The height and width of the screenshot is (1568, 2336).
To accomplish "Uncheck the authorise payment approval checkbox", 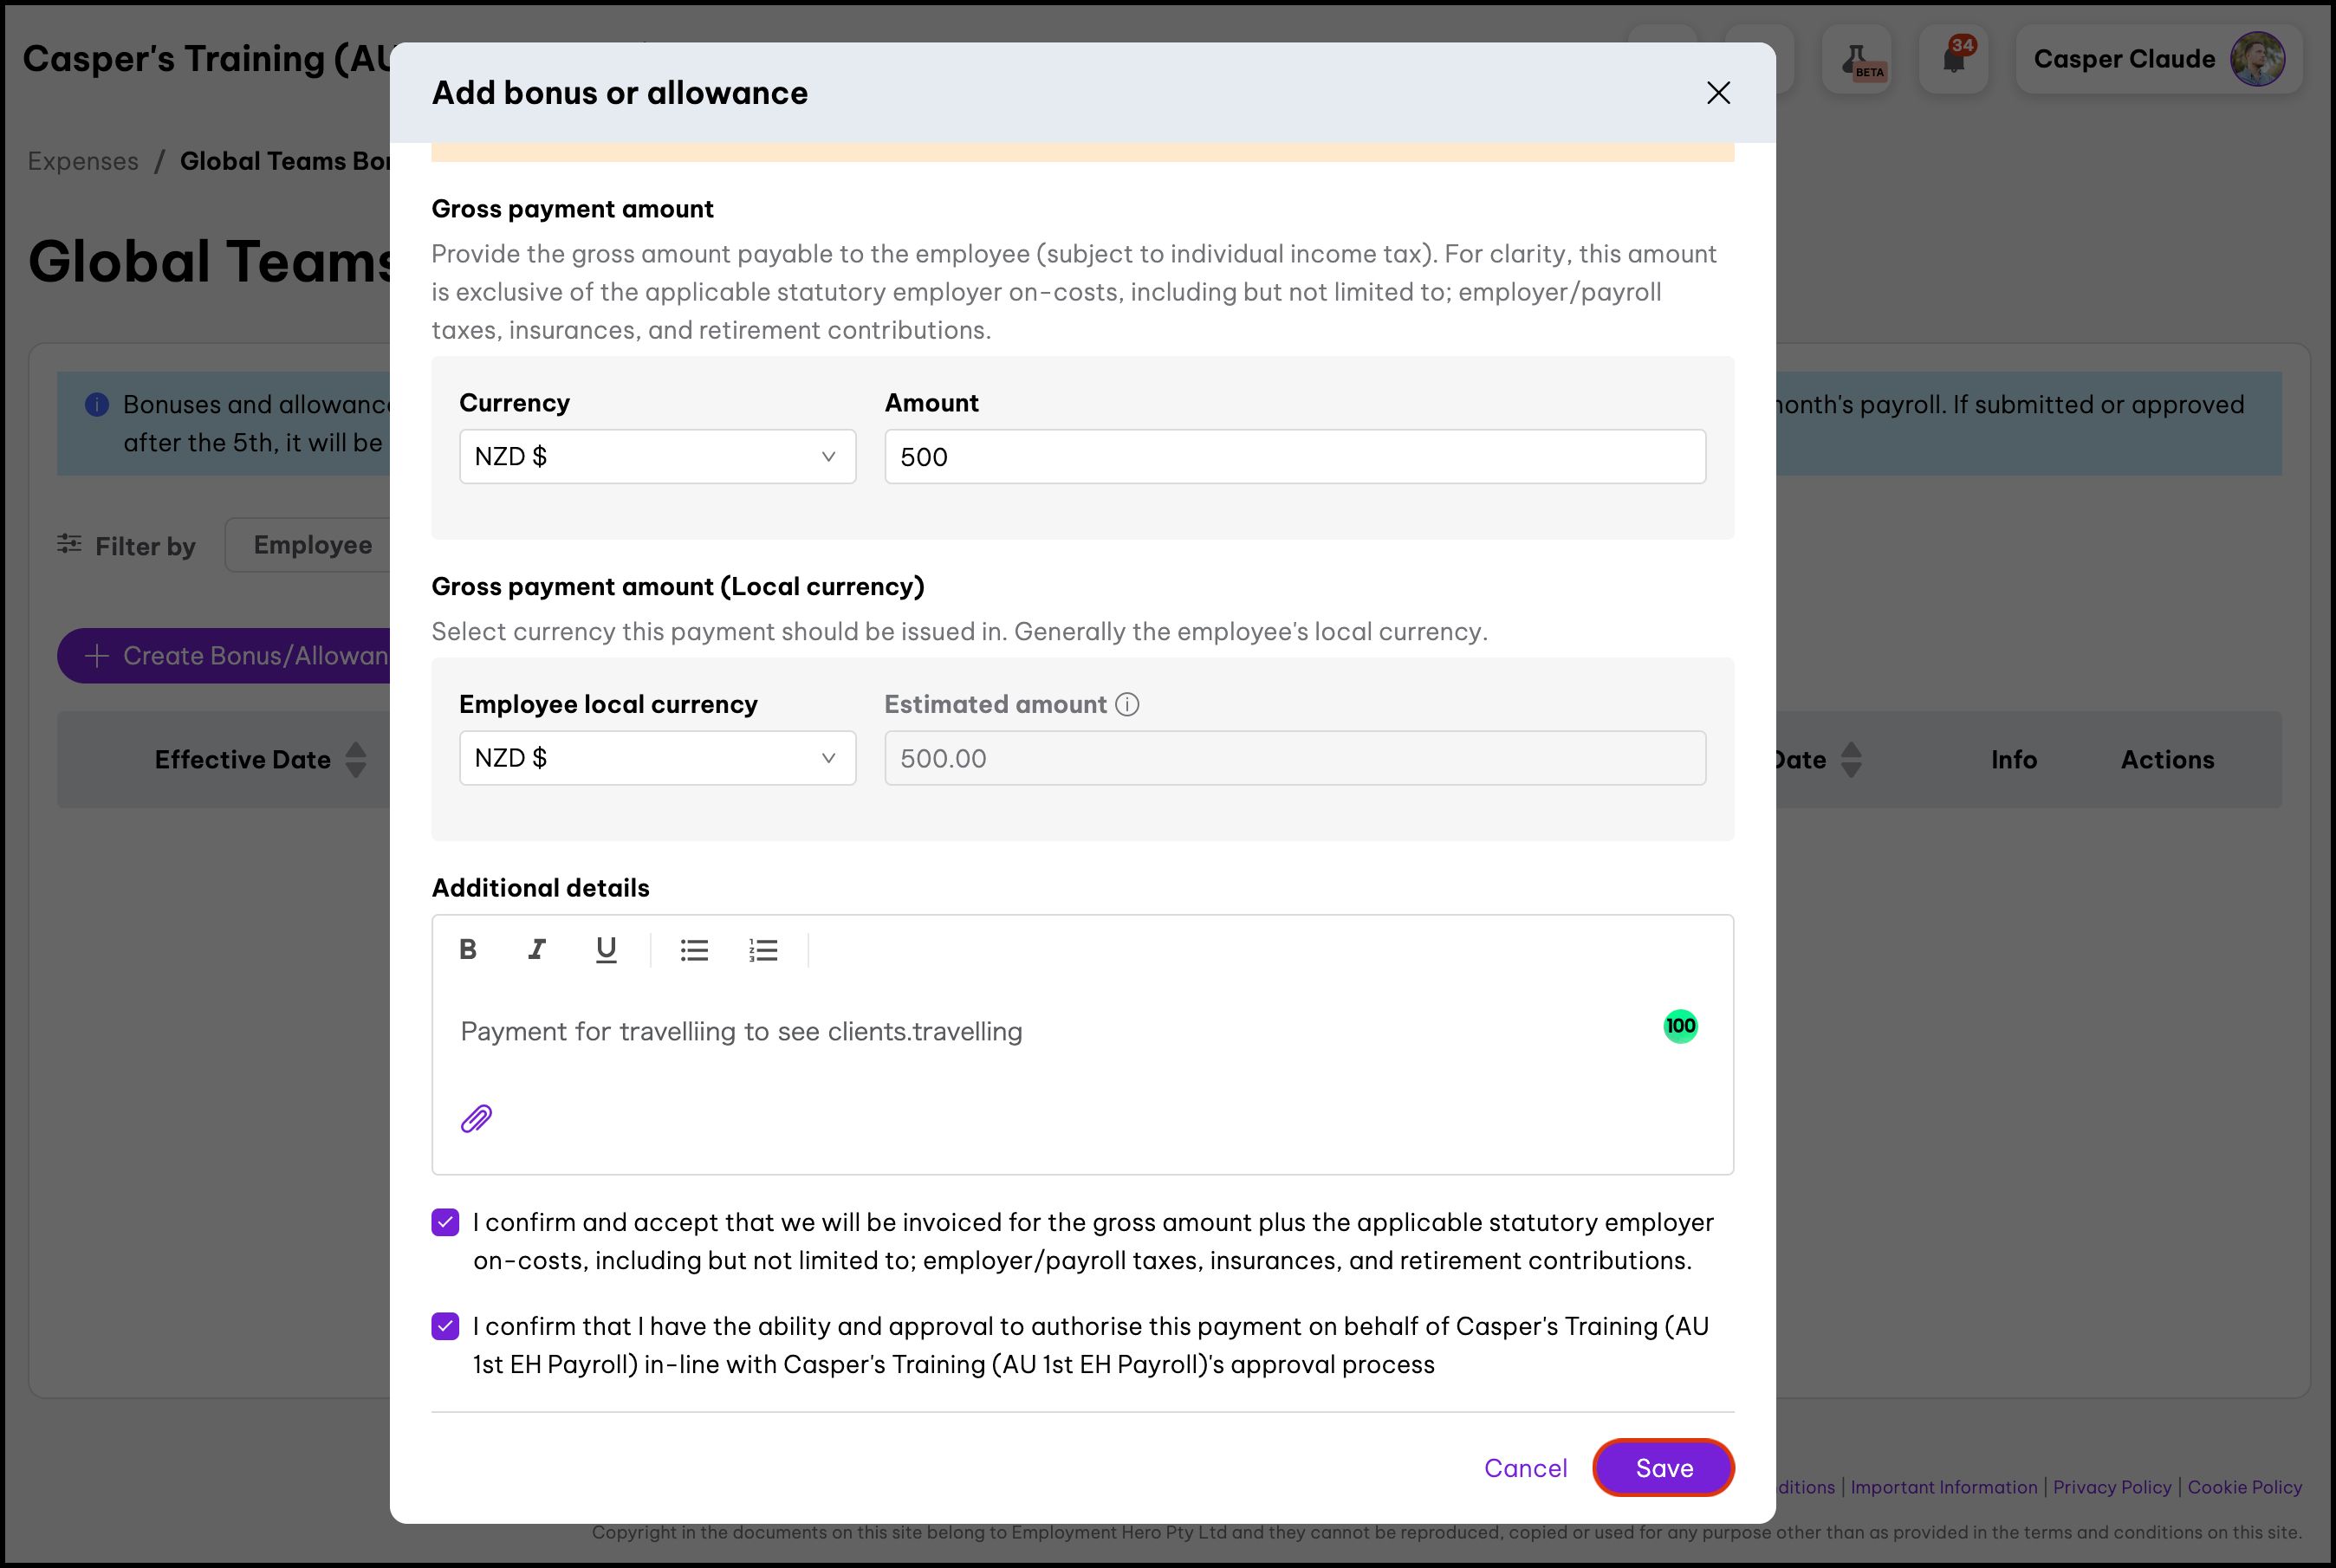I will tap(445, 1326).
